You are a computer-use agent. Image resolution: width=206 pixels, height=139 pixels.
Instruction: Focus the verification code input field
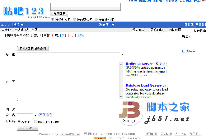click(25, 115)
